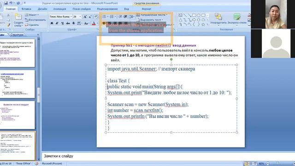
Task: Open Выровнять текст (Align Text) dropdown
Action: pos(150,20)
